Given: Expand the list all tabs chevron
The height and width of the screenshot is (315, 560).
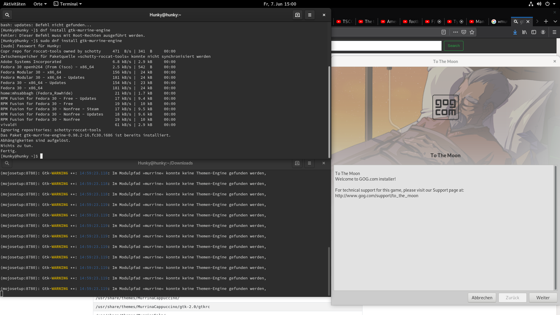Looking at the screenshot, I should tap(555, 21).
